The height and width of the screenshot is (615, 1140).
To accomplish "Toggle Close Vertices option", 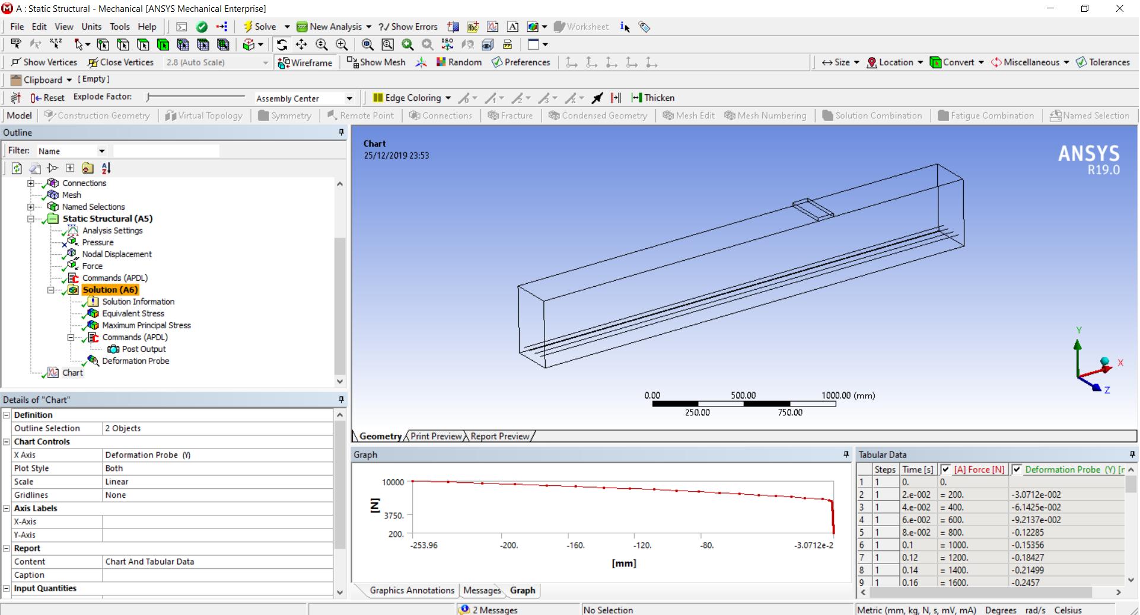I will pos(121,62).
